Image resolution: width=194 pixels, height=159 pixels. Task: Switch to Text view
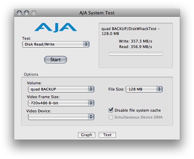(107, 135)
